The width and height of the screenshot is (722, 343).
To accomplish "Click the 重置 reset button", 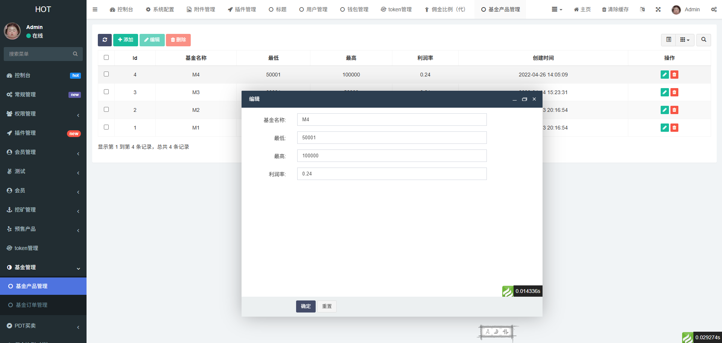I will tap(327, 306).
